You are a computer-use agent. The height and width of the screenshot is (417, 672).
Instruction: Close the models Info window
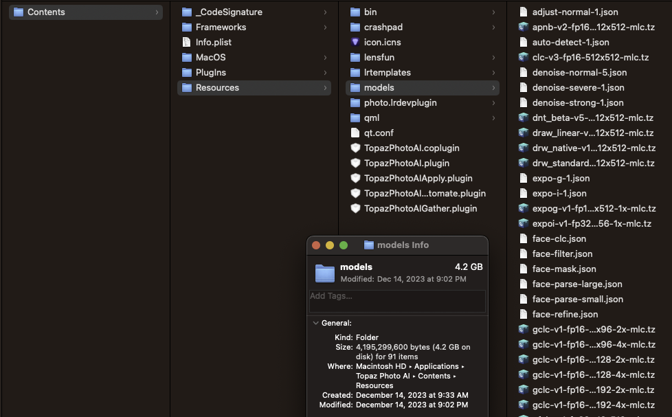point(316,245)
